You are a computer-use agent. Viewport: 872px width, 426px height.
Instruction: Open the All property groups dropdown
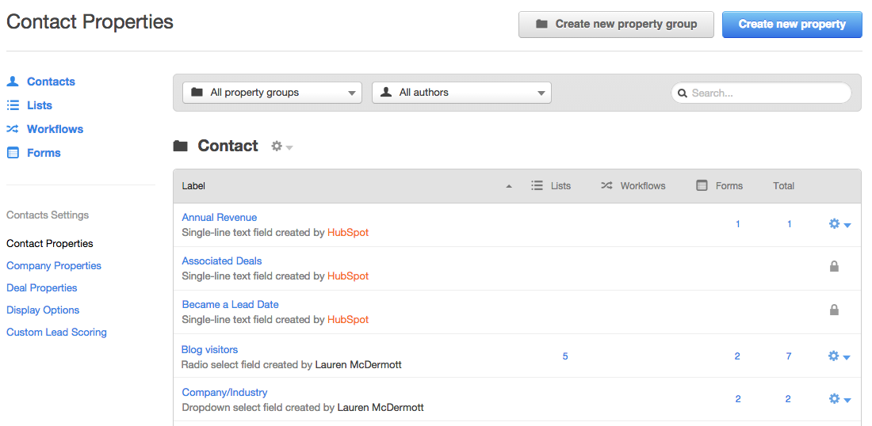click(x=272, y=93)
